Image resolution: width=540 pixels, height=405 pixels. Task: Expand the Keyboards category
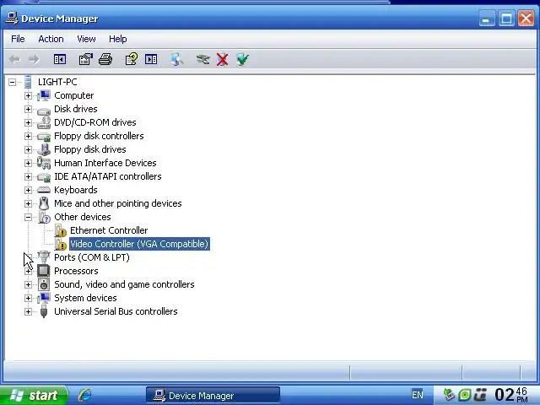pos(28,190)
